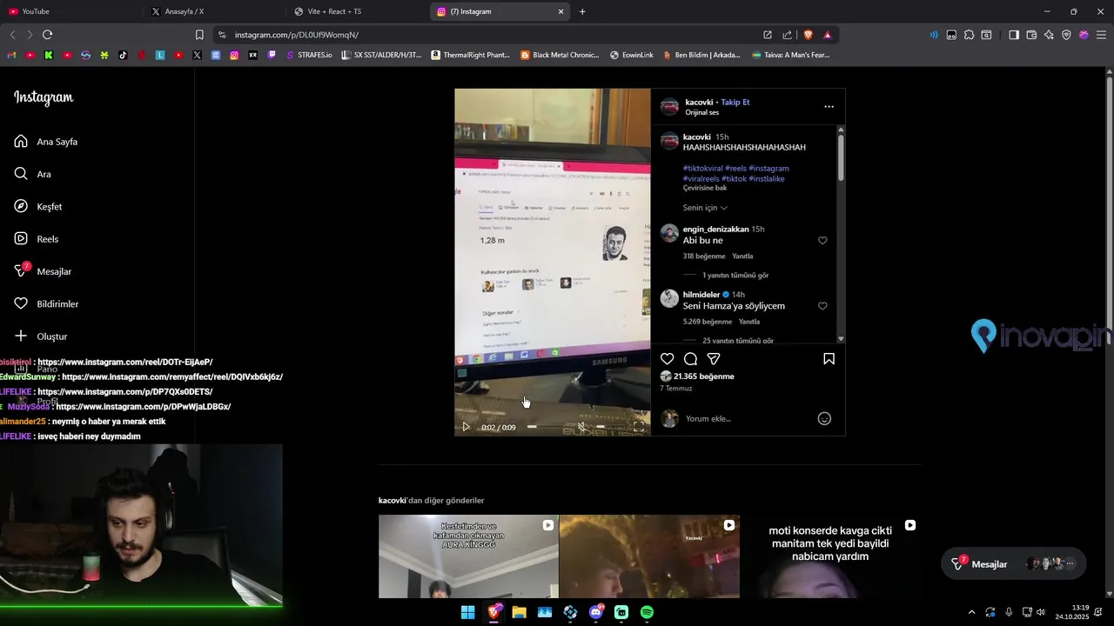Open File Explorer from taskbar
Screen dimensions: 1114x626
point(519,612)
